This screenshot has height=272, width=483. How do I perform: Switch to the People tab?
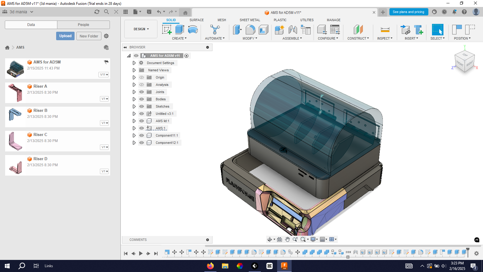83,25
